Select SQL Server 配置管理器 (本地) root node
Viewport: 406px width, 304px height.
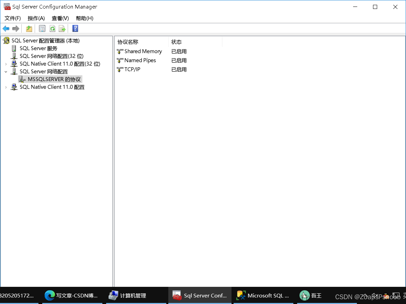pyautogui.click(x=46, y=41)
